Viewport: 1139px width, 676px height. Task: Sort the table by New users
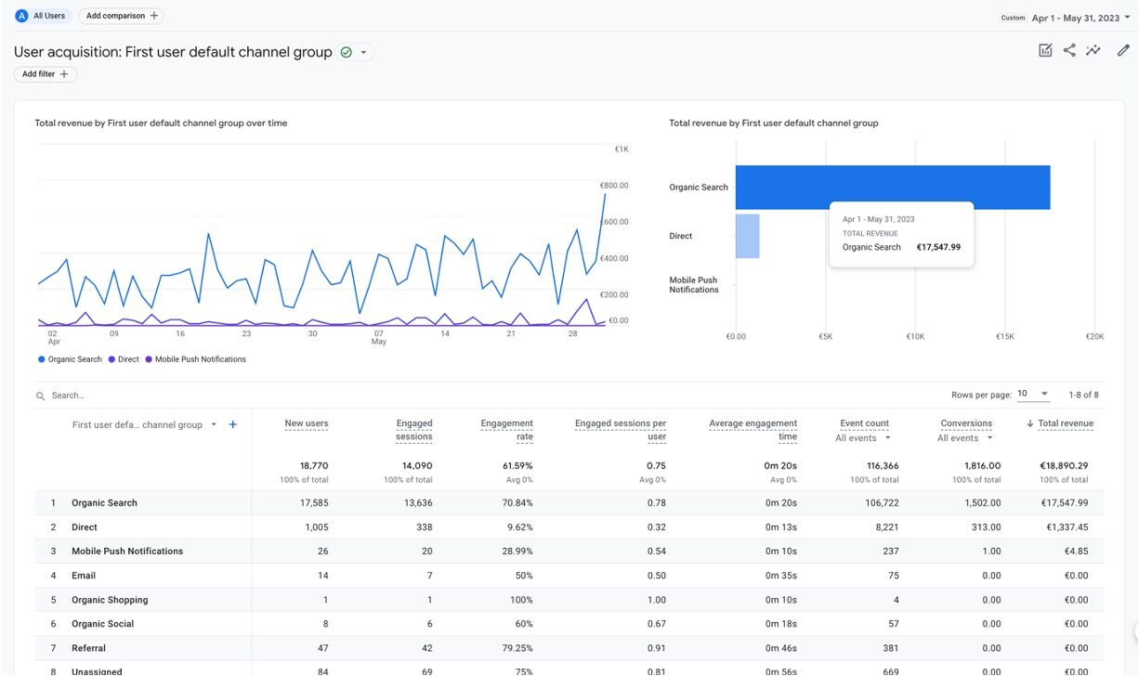[308, 422]
